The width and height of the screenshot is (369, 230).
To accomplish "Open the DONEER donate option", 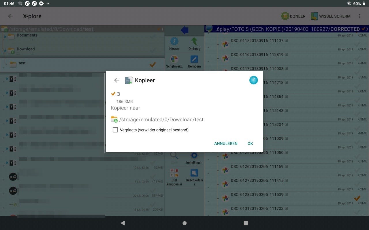I will [293, 16].
